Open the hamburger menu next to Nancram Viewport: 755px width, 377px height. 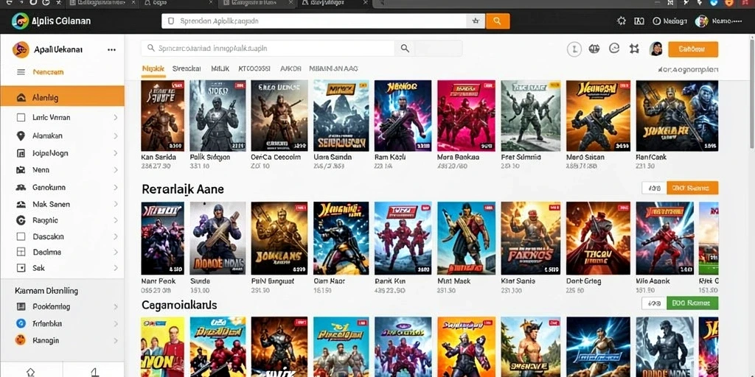[21, 72]
